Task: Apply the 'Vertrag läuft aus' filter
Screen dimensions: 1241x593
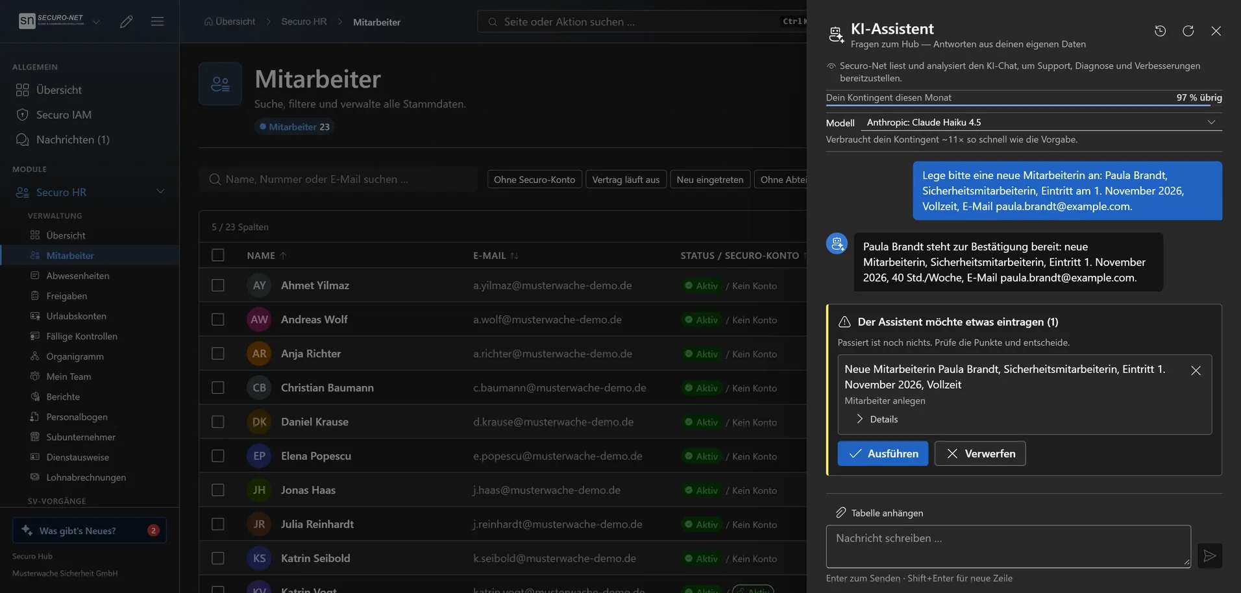Action: click(x=626, y=179)
